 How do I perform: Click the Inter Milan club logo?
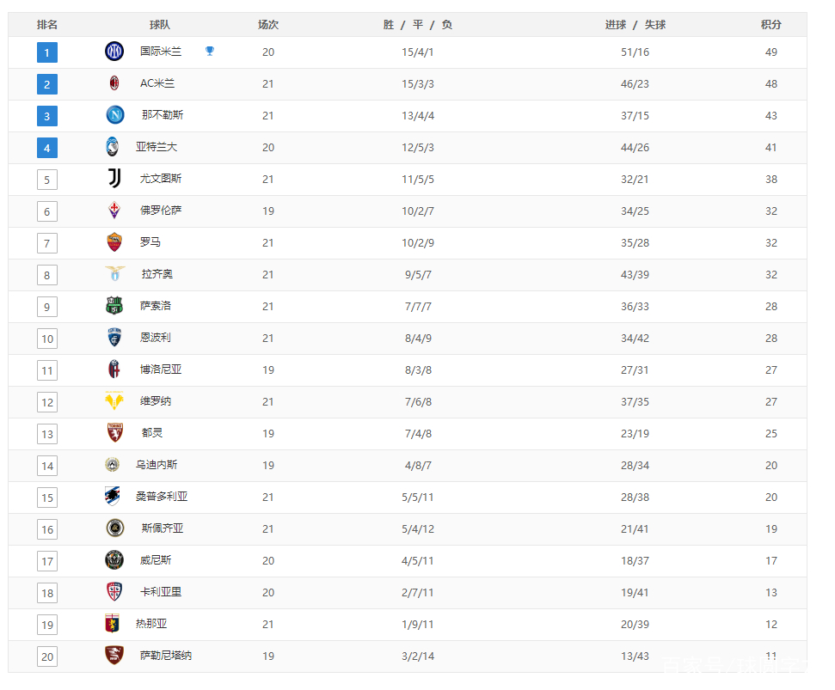tap(114, 52)
